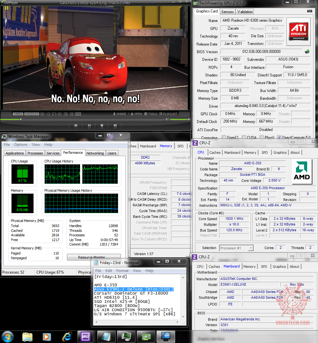This screenshot has height=343, width=318.
Task: Toggle the OpenCL checkbox in GPU-Z
Action: point(224,137)
